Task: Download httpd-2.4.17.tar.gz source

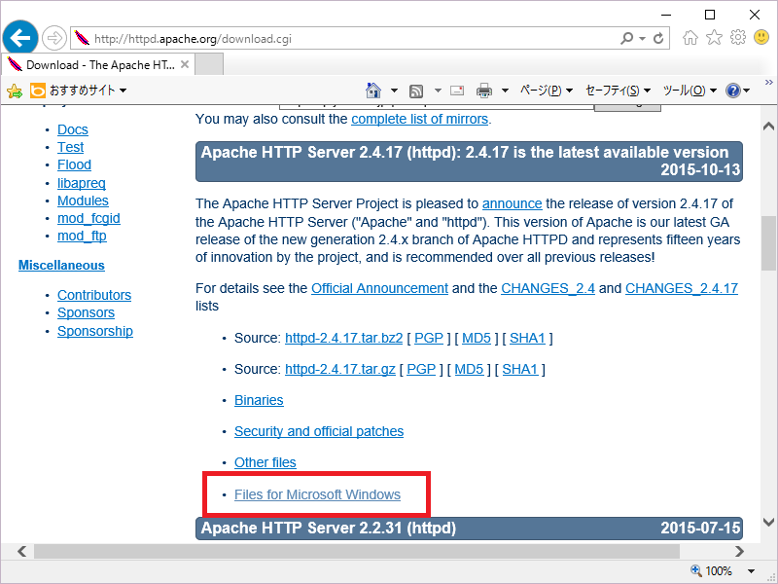Action: click(339, 370)
